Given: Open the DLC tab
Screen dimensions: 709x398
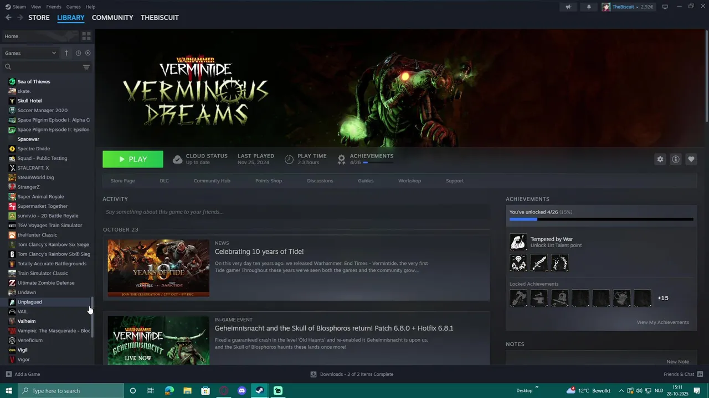Looking at the screenshot, I should click(164, 181).
